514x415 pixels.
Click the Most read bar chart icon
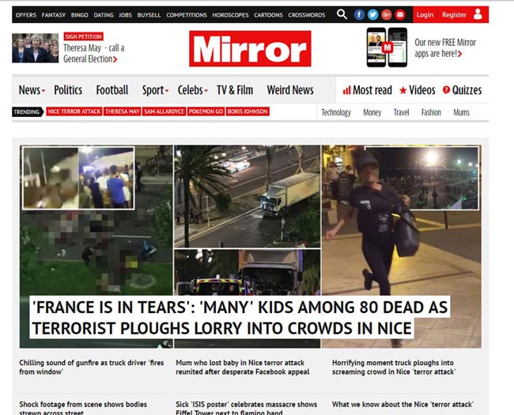click(347, 90)
